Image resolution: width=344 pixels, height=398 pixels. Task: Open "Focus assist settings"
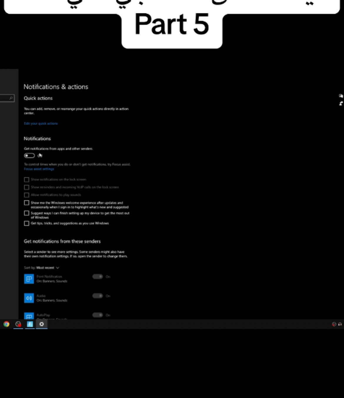click(39, 169)
